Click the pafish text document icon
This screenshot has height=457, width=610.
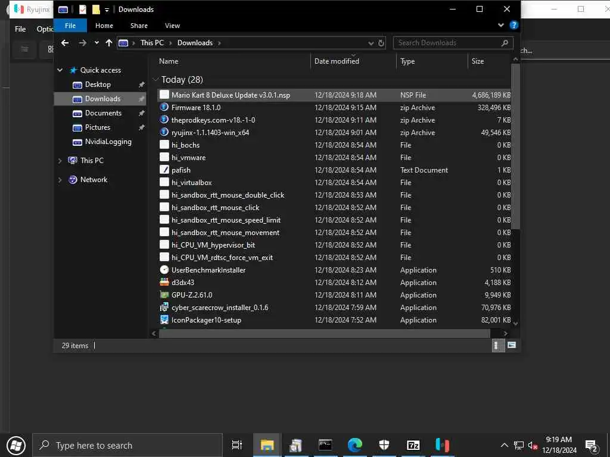164,170
